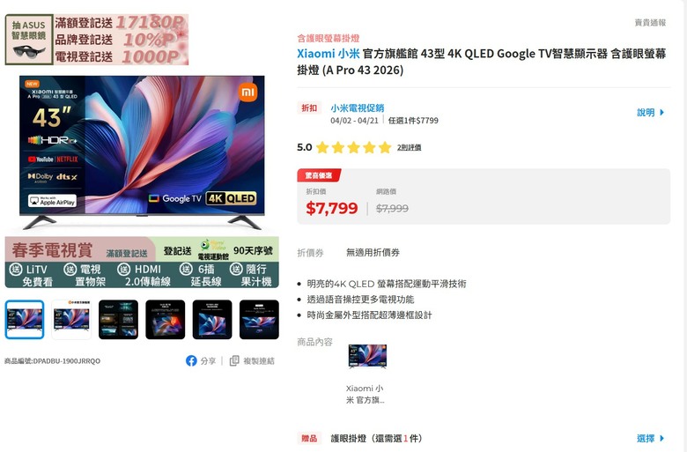Screen dimensions: 687x452
Task: Click the fifth gold rating star
Action: (x=385, y=147)
